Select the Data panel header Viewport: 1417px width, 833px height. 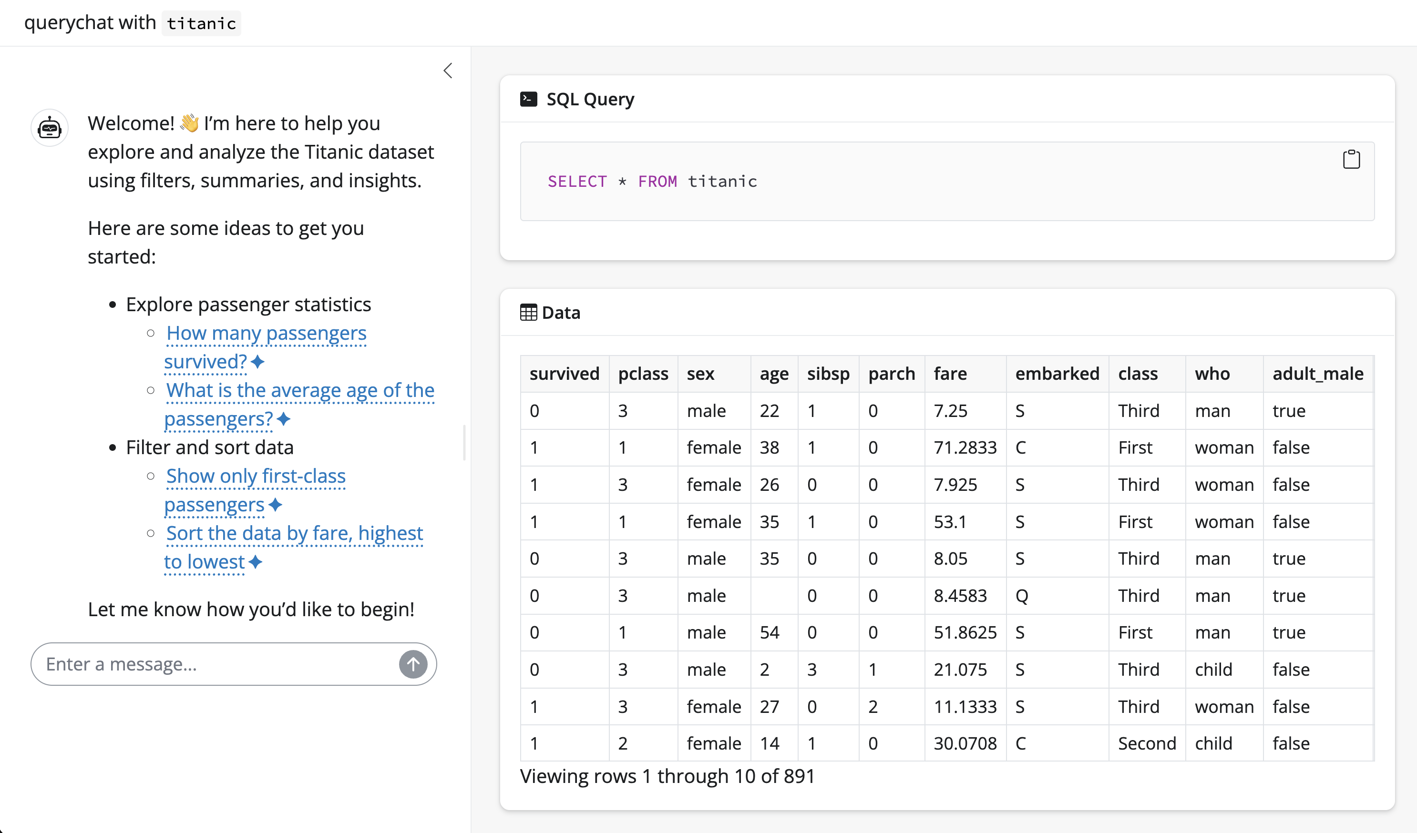(x=560, y=313)
